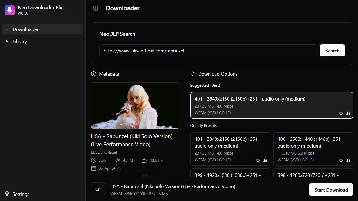The width and height of the screenshot is (358, 201).
Task: Toggle the sidebar panel icon
Action: [96, 8]
